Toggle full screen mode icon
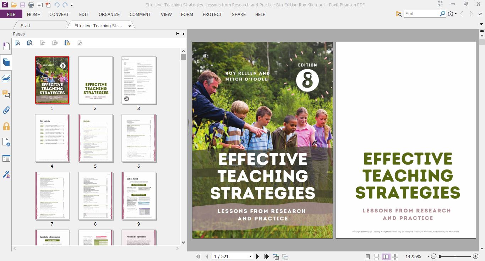 click(440, 4)
